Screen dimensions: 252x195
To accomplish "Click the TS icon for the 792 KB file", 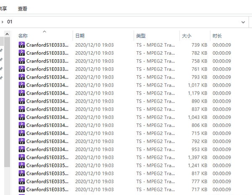I will coord(22,141).
